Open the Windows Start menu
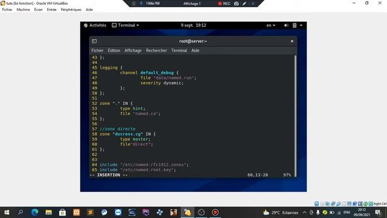 coord(7,213)
